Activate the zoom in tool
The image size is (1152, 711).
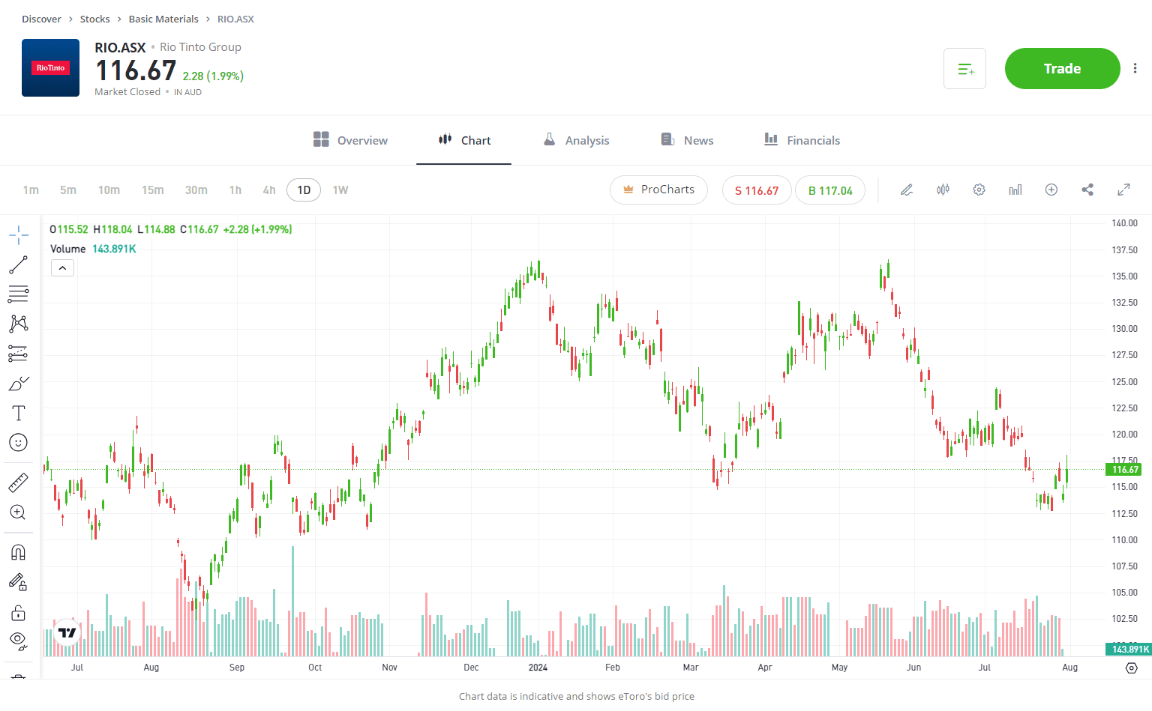click(19, 512)
